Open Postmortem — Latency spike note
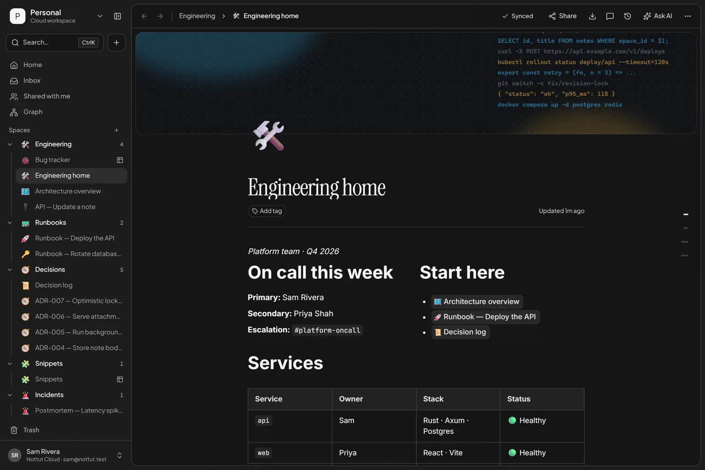 tap(71, 411)
